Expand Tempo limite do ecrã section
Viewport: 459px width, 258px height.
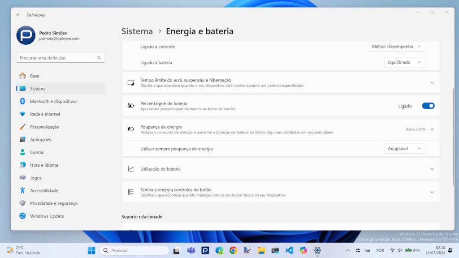(x=432, y=83)
